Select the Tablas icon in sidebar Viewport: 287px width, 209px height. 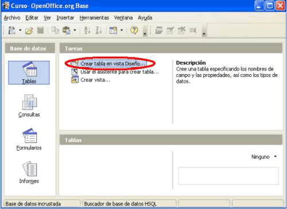[29, 72]
